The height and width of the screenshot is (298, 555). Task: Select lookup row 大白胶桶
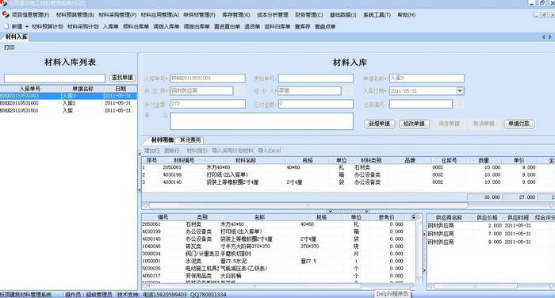(x=279, y=276)
